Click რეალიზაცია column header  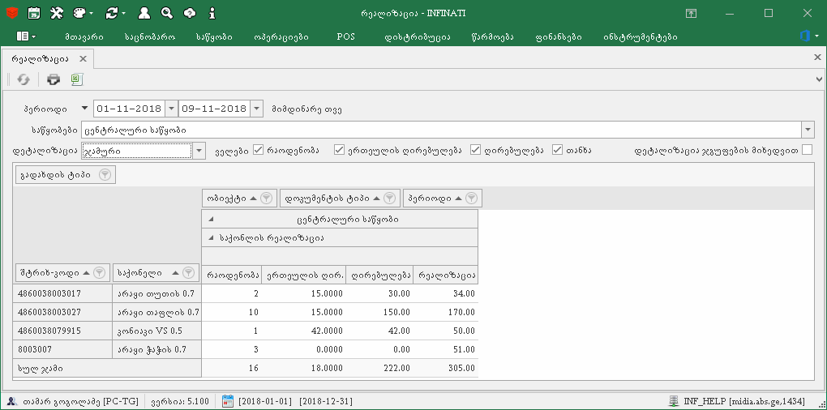(446, 275)
